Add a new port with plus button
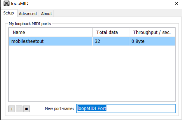Screen dimensions: 182x120 (12, 109)
